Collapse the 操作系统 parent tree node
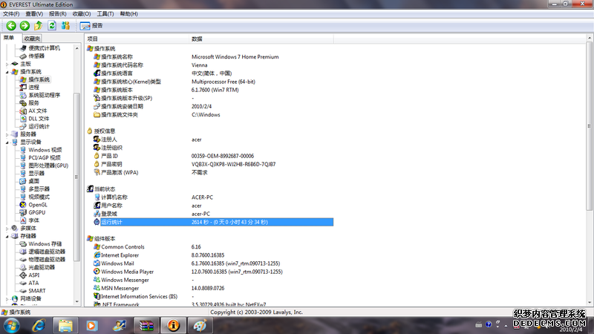594x334 pixels. coord(7,72)
